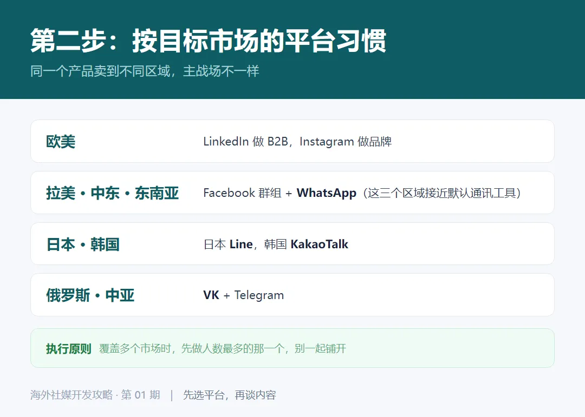This screenshot has width=585, height=417.
Task: Click the text 日本 Line，韩国 KakaoTalk
Action: 276,244
